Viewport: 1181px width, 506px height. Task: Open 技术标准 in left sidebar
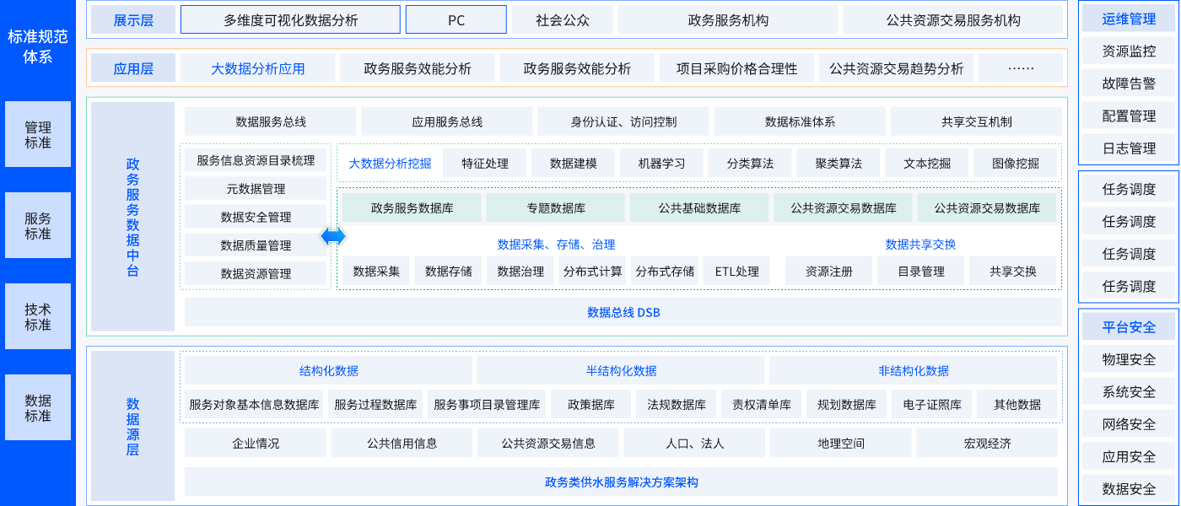[x=38, y=317]
